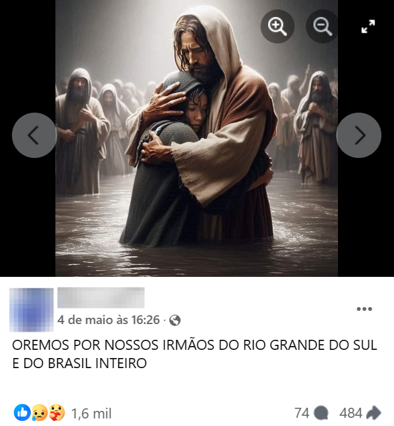394x426 pixels.
Task: Click the share arrow icon
Action: point(374,413)
